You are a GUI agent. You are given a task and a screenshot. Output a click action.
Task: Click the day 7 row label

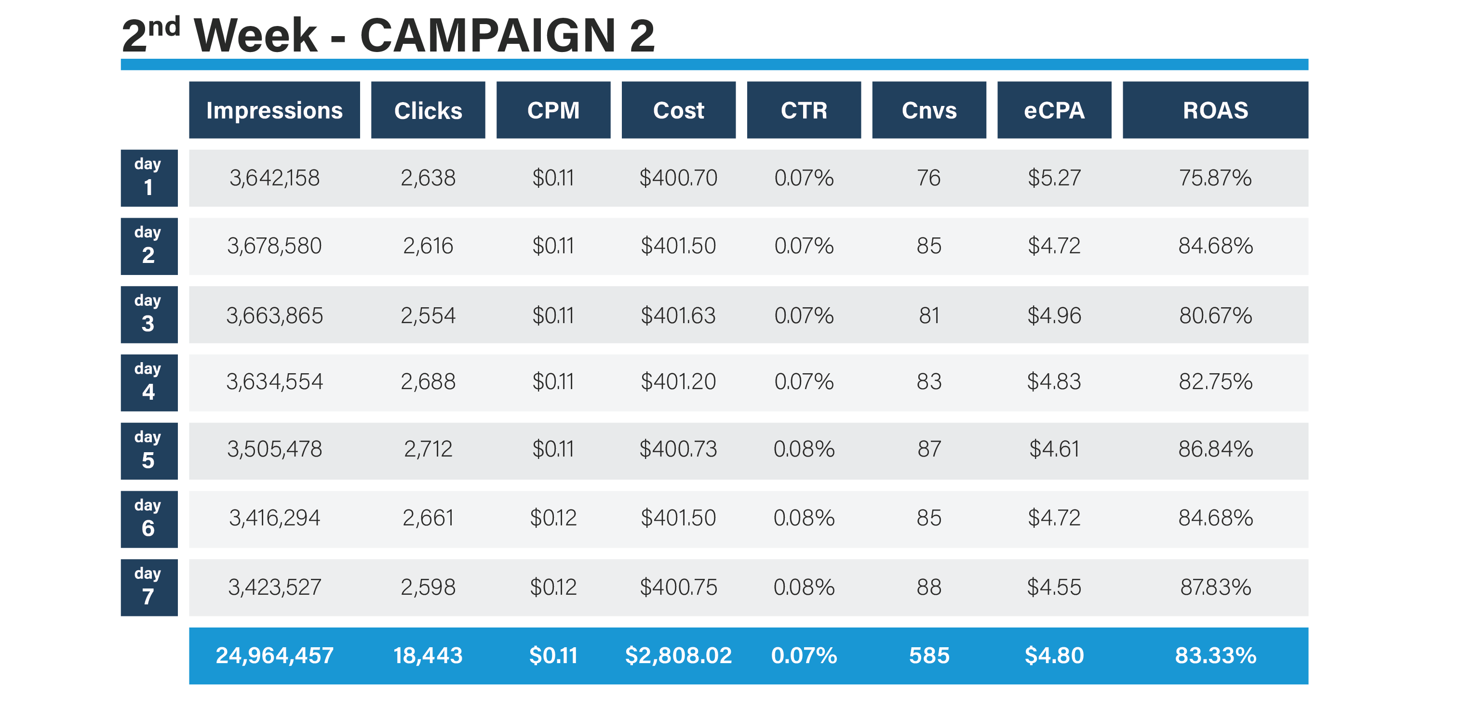click(149, 587)
